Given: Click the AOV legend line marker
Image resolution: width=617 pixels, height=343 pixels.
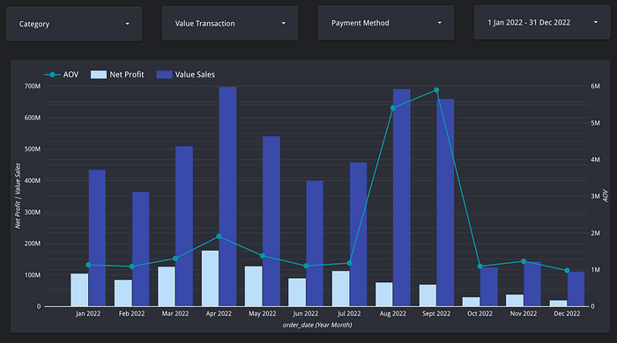Looking at the screenshot, I should point(52,75).
